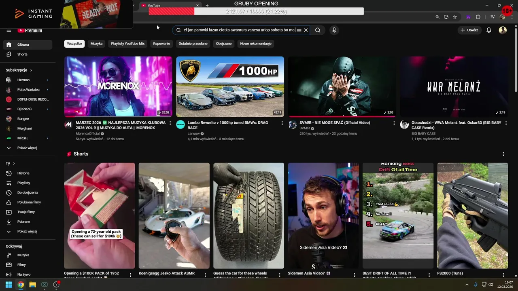Clear the search box with the X
Viewport: 518px width, 291px height.
pos(306,30)
